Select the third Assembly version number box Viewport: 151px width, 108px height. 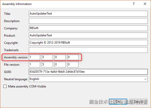pyautogui.click(x=60, y=57)
